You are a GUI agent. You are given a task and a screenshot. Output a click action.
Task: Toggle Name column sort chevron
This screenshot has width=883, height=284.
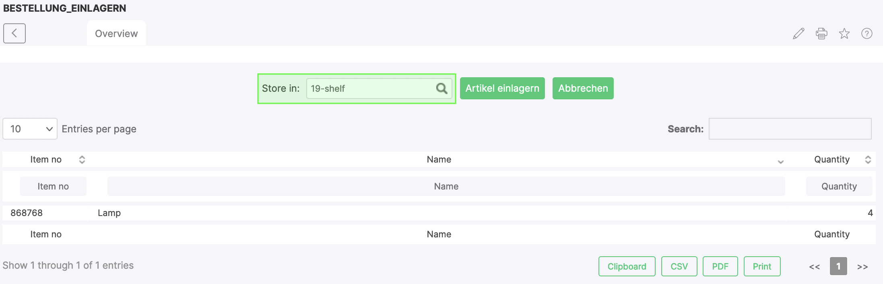pyautogui.click(x=781, y=161)
